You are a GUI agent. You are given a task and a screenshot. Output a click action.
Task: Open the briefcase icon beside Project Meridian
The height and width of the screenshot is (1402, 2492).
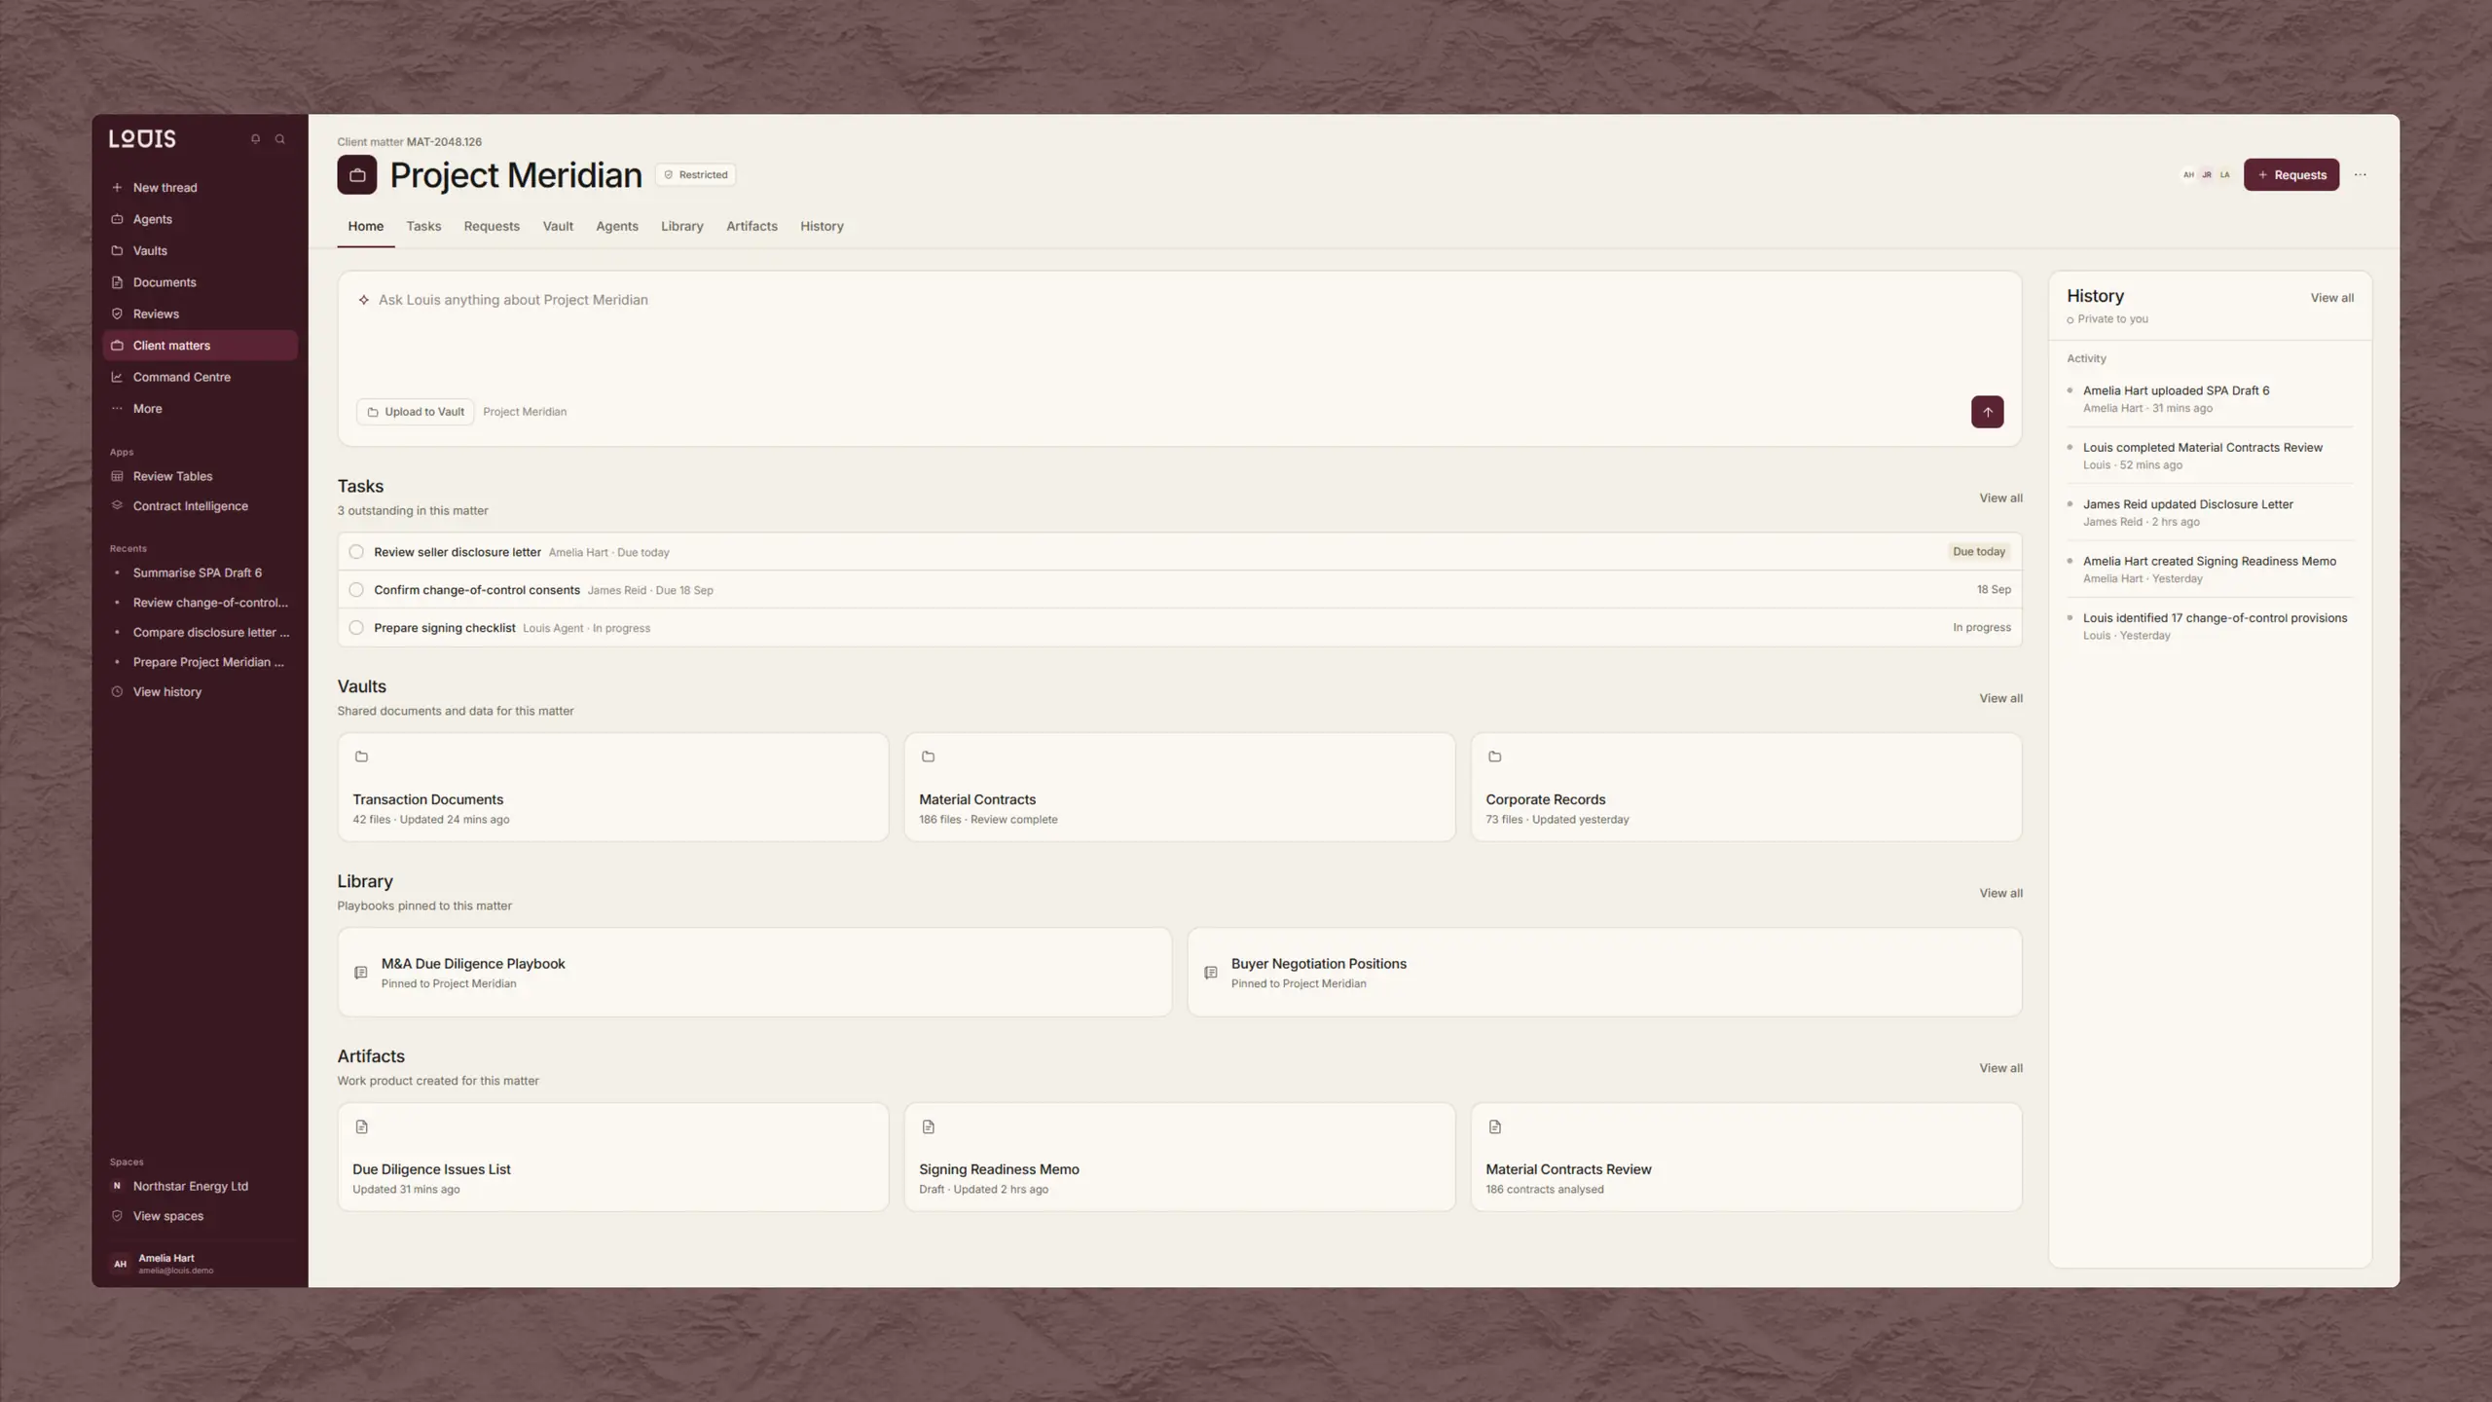pos(357,175)
